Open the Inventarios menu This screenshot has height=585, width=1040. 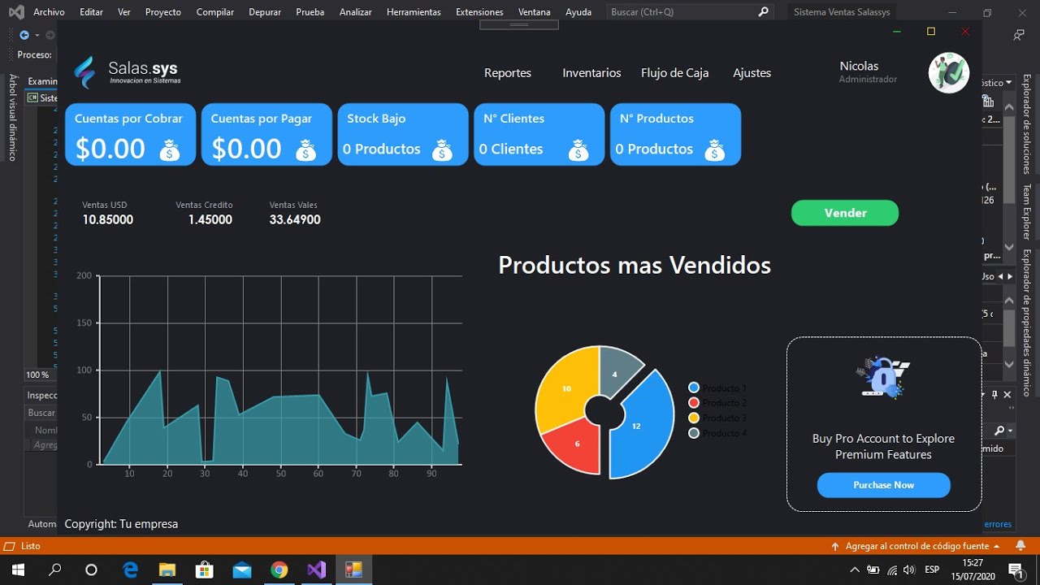[591, 73]
